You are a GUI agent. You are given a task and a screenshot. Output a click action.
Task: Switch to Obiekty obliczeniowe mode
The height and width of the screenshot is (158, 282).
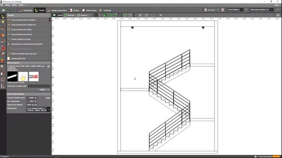(57, 10)
